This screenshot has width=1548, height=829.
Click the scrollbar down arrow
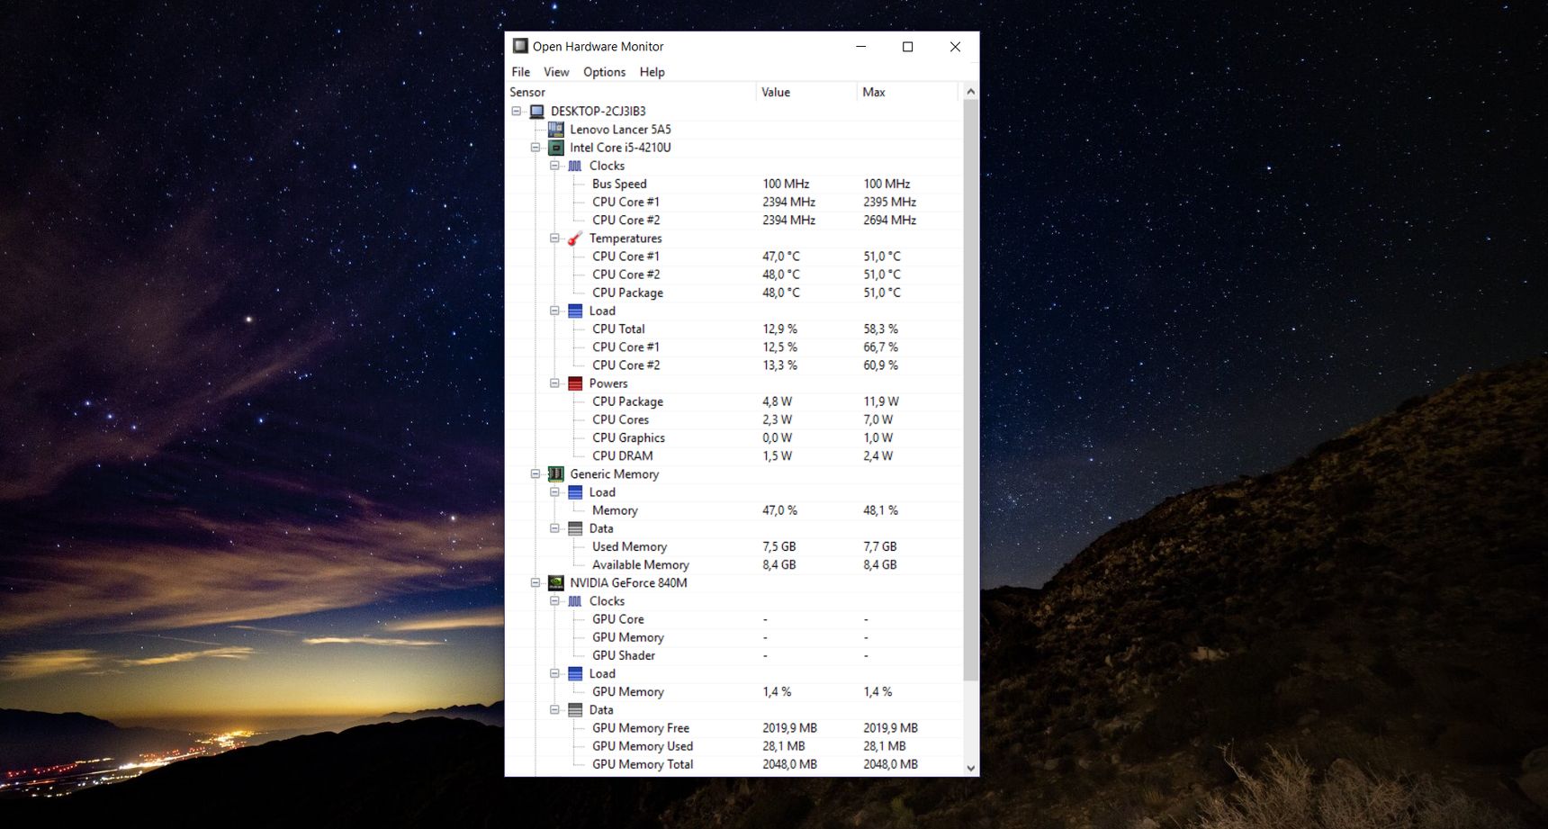tap(970, 768)
